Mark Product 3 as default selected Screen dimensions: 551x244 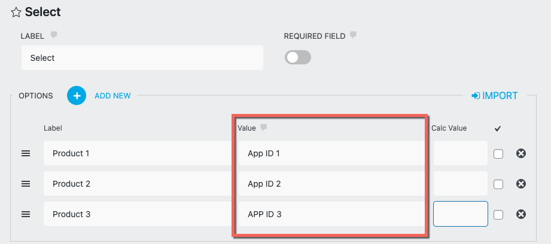coord(498,215)
